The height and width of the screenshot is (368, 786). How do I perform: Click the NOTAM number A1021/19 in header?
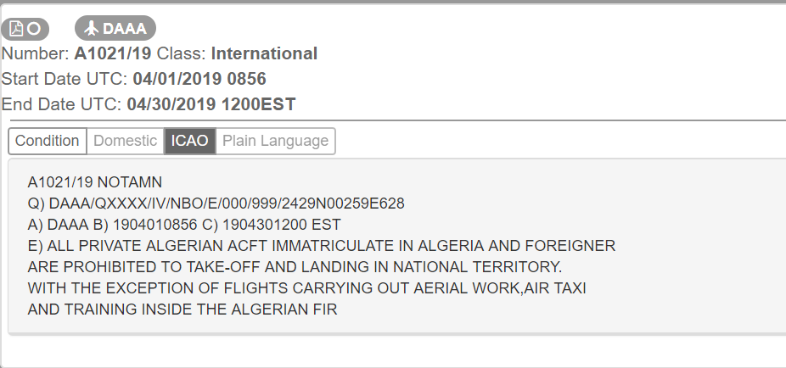(x=114, y=54)
